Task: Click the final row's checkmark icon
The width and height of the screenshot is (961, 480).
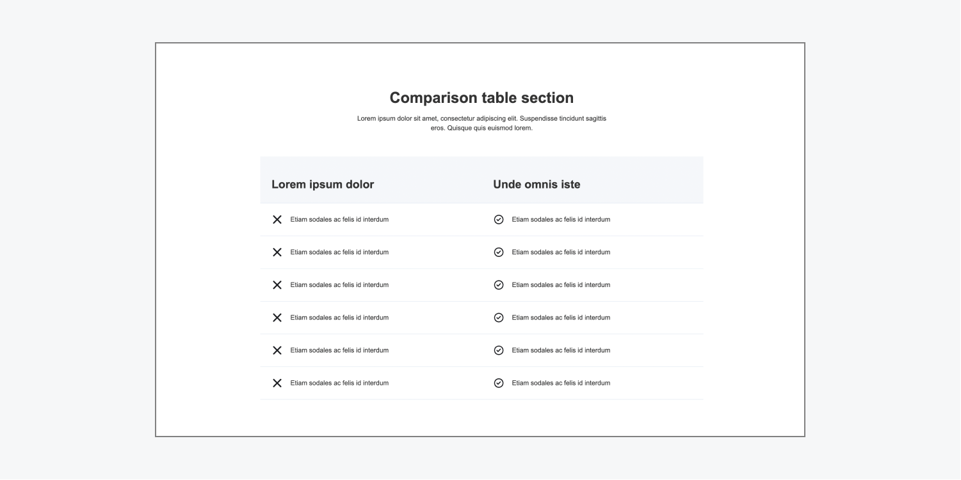Action: coord(499,383)
